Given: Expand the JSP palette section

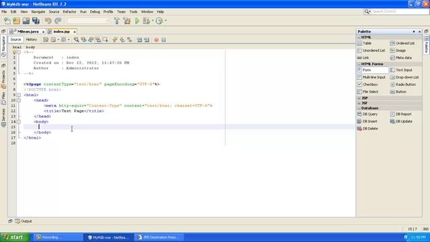Looking at the screenshot, I should pos(359,98).
